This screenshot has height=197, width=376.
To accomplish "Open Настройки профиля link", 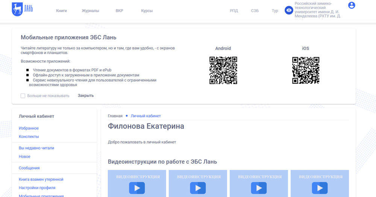I will point(37,188).
